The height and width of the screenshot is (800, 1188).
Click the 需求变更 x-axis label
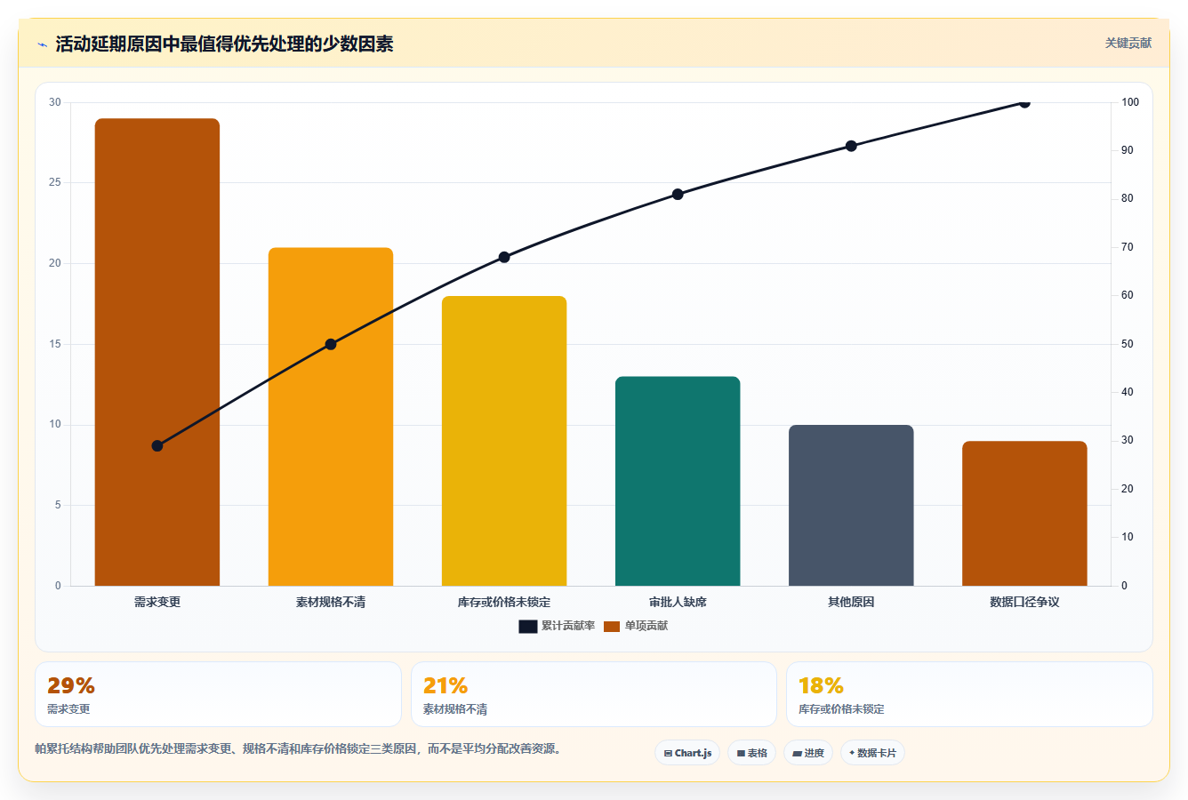157,602
